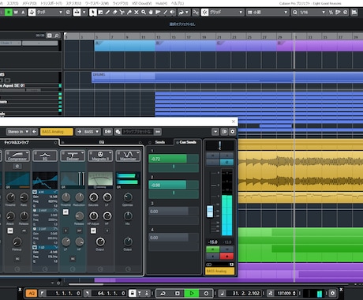This screenshot has height=300, width=363.
Task: Select the Draw pencil tool
Action: [x=107, y=12]
